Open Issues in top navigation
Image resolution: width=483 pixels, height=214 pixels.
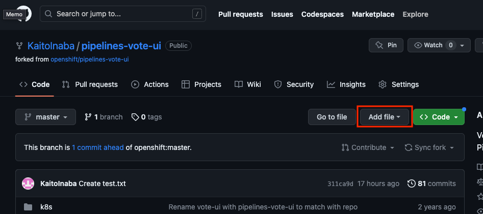click(x=282, y=14)
